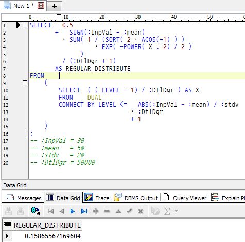245x242 pixels.
Task: Click line number 20 in the gutter
Action: click(x=6, y=163)
